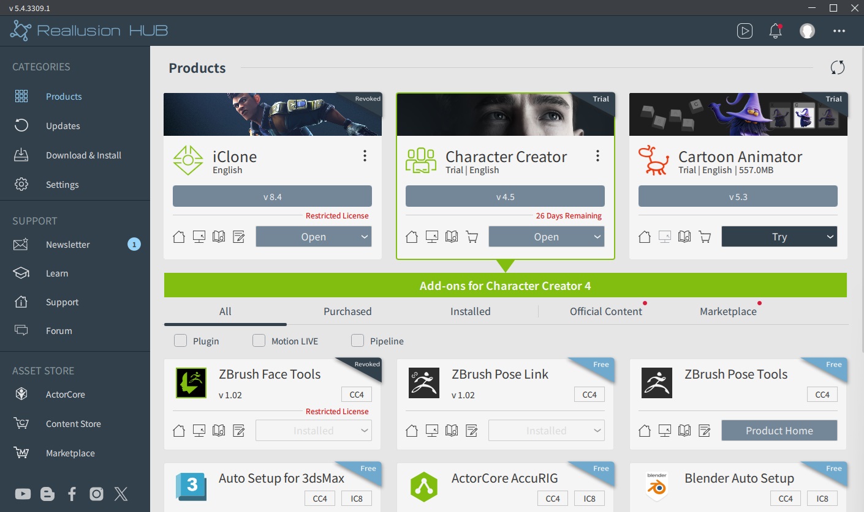Viewport: 864px width, 512px height.
Task: Open the Facebook social icon
Action: [72, 494]
